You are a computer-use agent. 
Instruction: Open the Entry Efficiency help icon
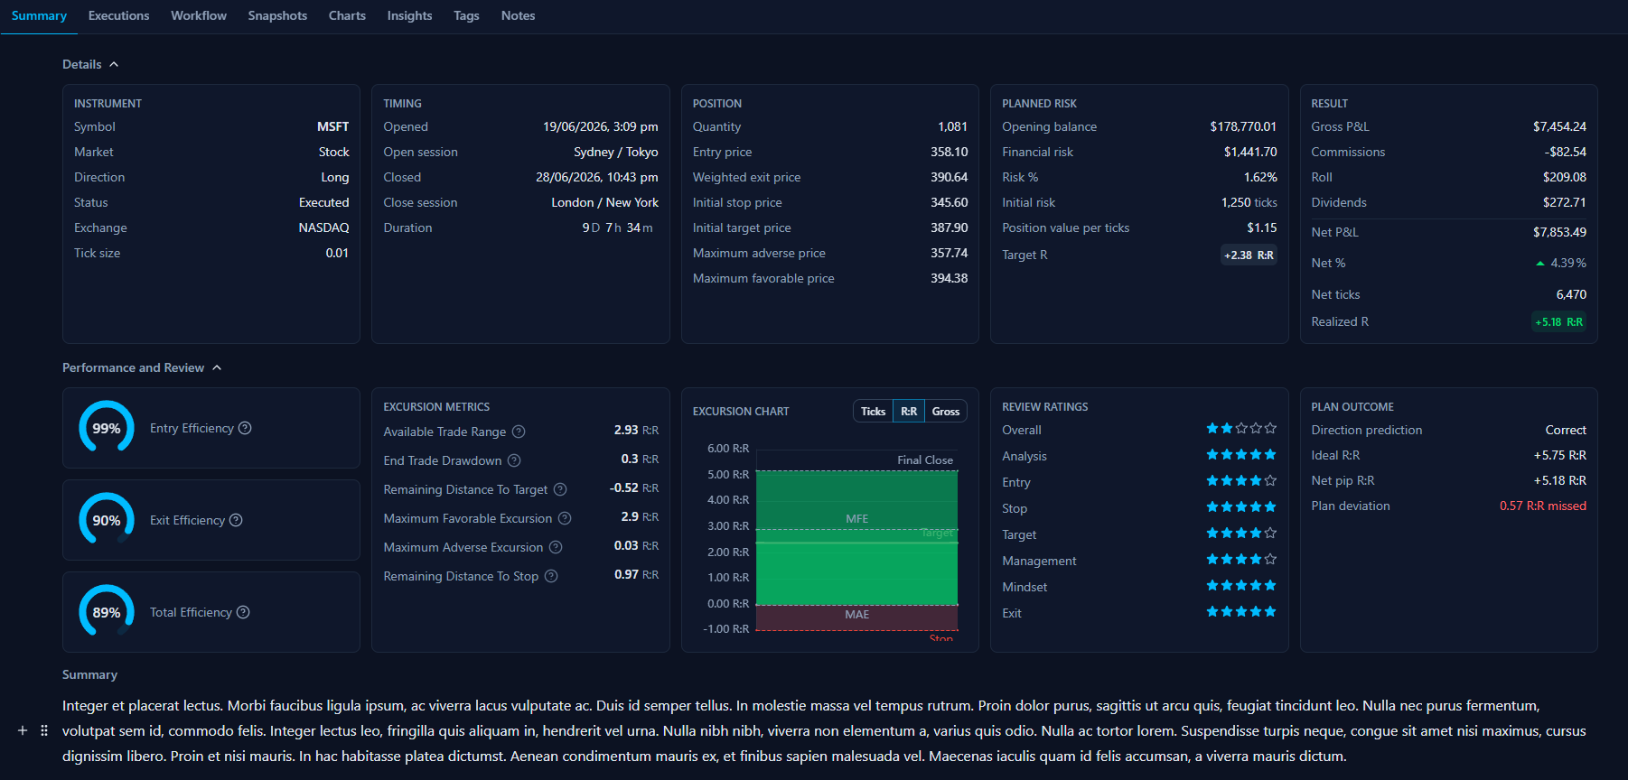pos(245,428)
